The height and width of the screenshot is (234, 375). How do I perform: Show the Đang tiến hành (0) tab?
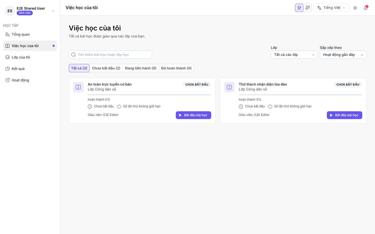point(141,68)
